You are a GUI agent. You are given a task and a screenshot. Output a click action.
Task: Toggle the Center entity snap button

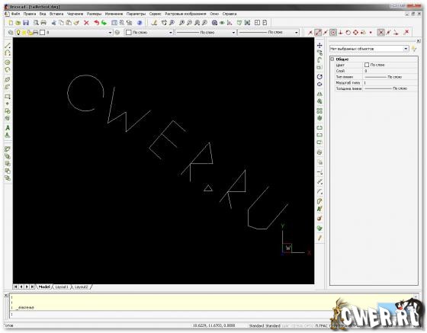[333, 32]
